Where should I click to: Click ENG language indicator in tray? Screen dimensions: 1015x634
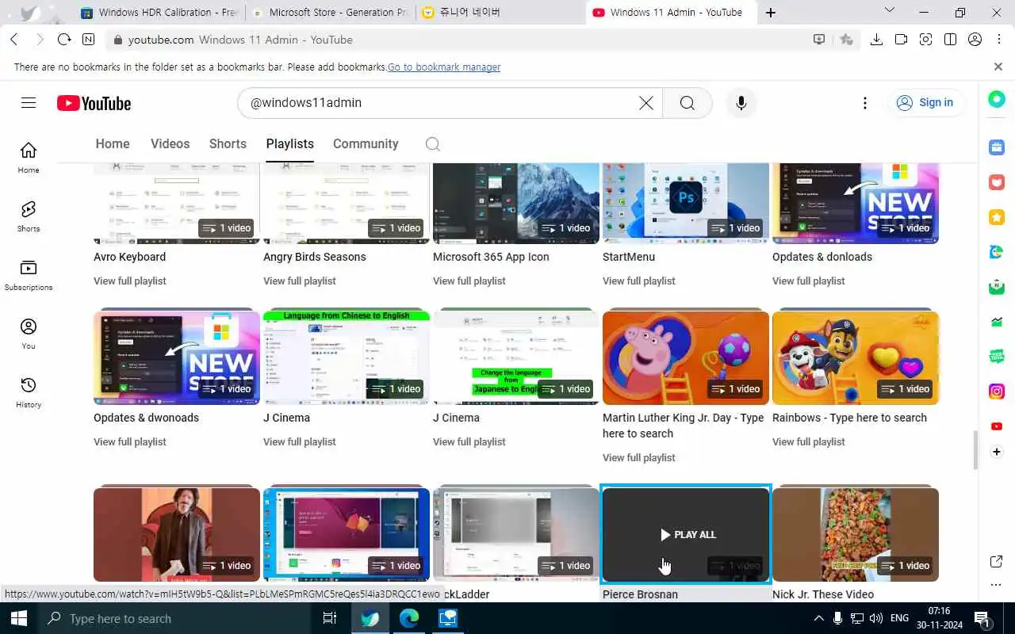(x=899, y=618)
